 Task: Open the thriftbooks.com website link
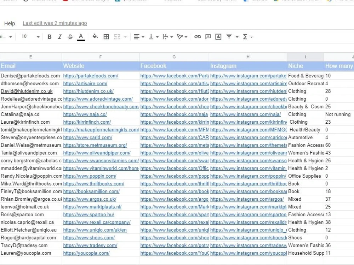93,184
